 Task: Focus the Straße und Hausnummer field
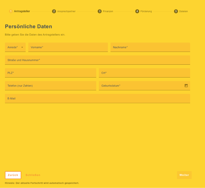(97, 60)
